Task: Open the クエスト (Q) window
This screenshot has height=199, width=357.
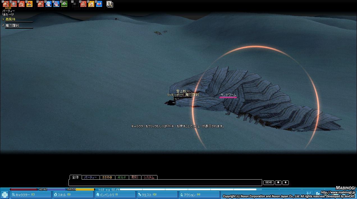Action: tap(157, 195)
